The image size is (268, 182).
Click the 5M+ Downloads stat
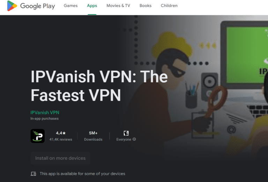coord(93,136)
